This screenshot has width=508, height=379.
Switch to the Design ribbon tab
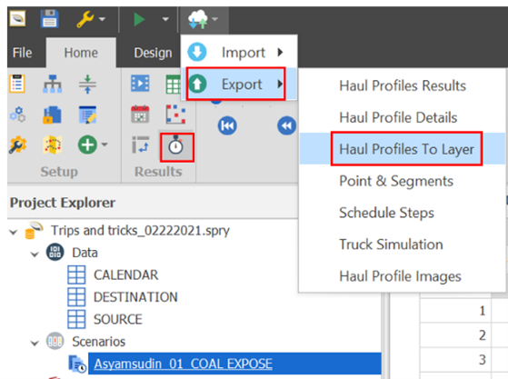(x=153, y=53)
